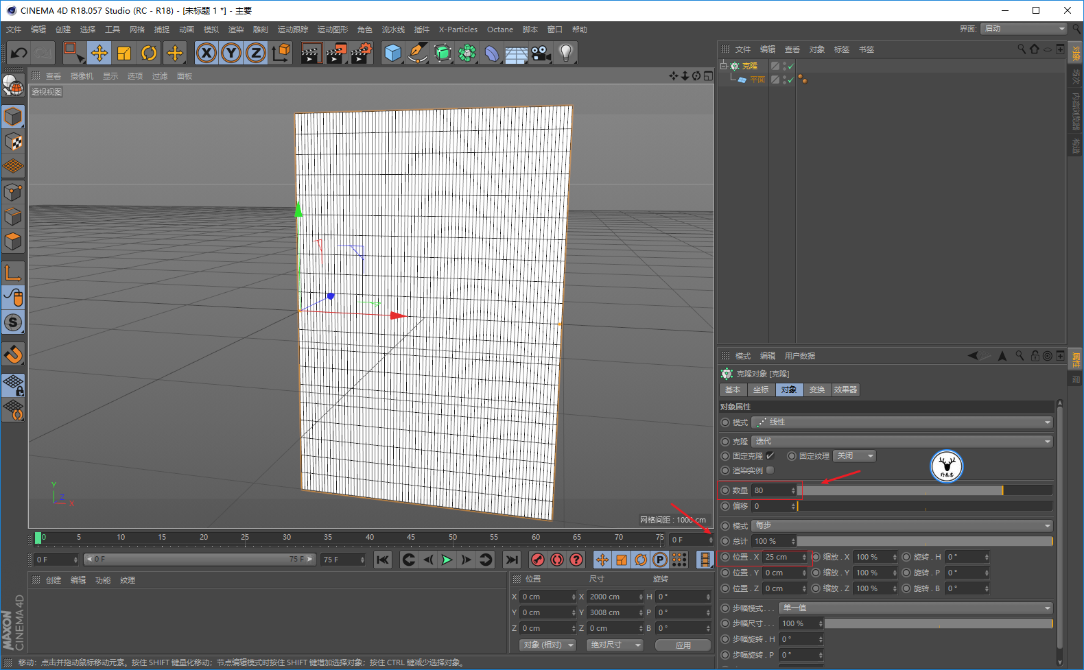Click the light bulb icon
1084x670 pixels.
click(565, 53)
